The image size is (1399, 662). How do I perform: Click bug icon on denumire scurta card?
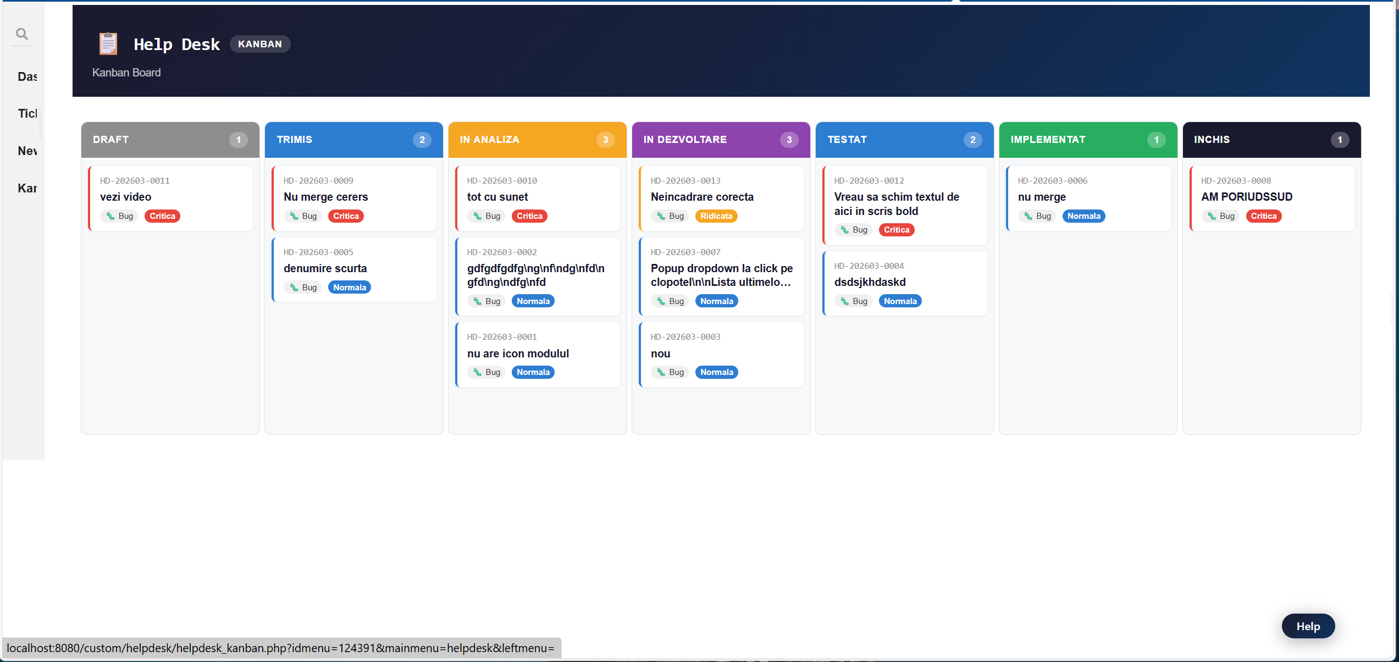coord(294,288)
